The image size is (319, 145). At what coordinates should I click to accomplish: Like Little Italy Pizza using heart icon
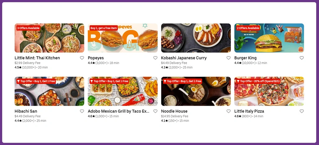(x=302, y=111)
